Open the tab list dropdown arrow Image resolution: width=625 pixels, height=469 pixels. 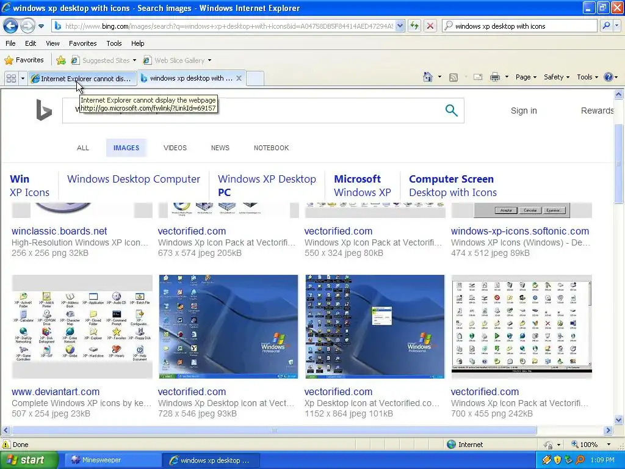click(23, 78)
